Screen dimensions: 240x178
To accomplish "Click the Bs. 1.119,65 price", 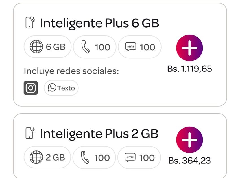I will click(x=189, y=69).
